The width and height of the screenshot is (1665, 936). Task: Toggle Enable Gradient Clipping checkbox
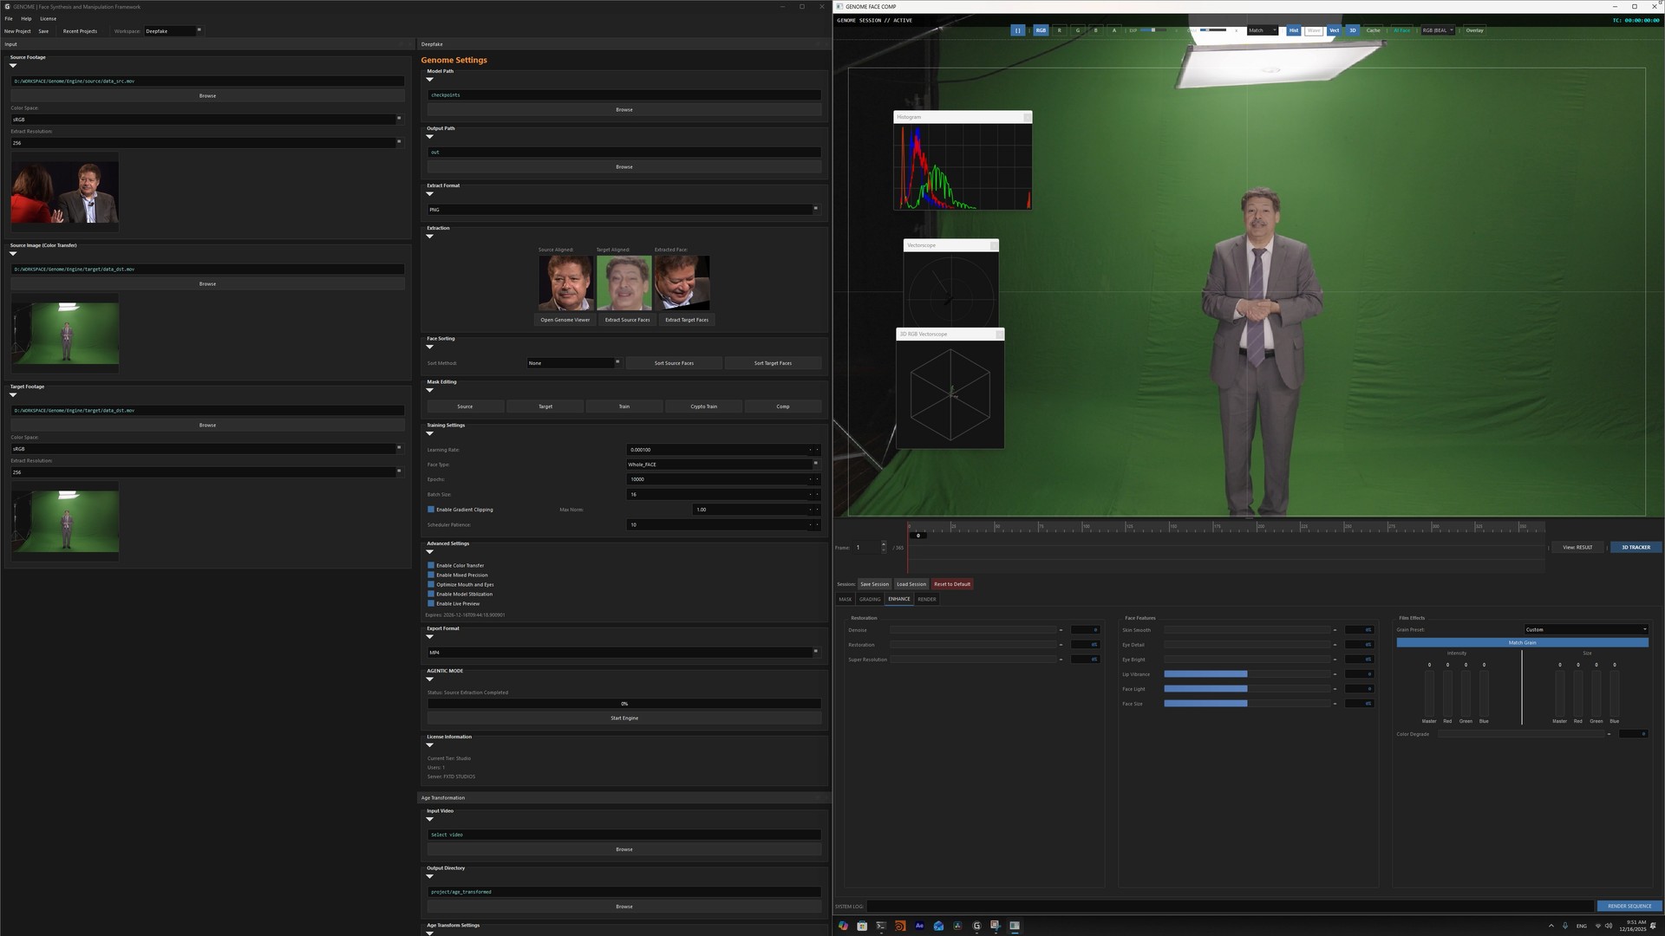click(x=431, y=510)
